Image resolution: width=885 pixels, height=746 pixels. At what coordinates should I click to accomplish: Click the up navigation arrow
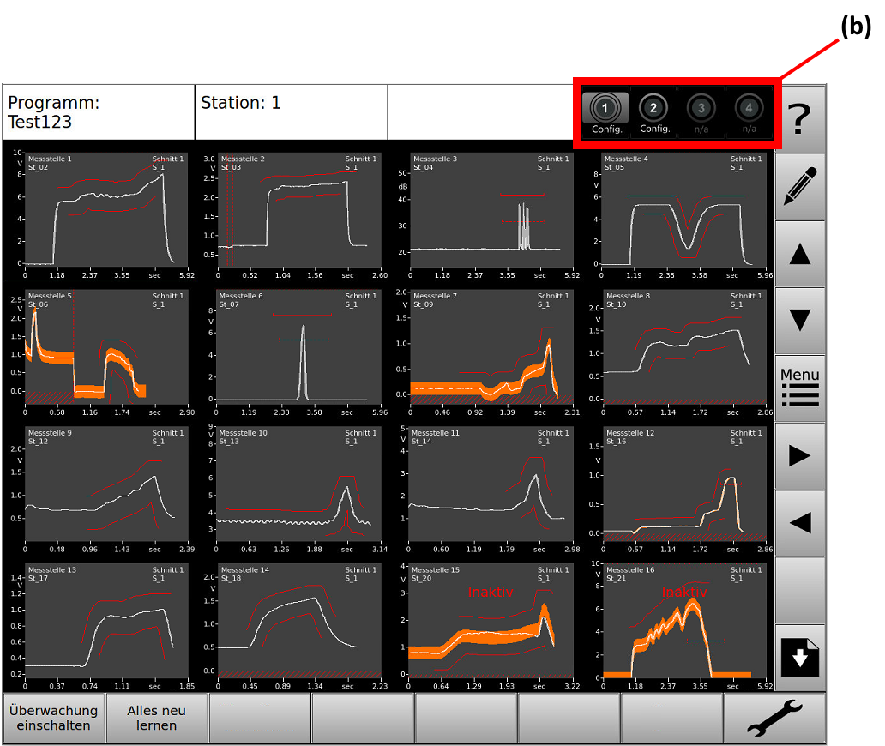800,251
